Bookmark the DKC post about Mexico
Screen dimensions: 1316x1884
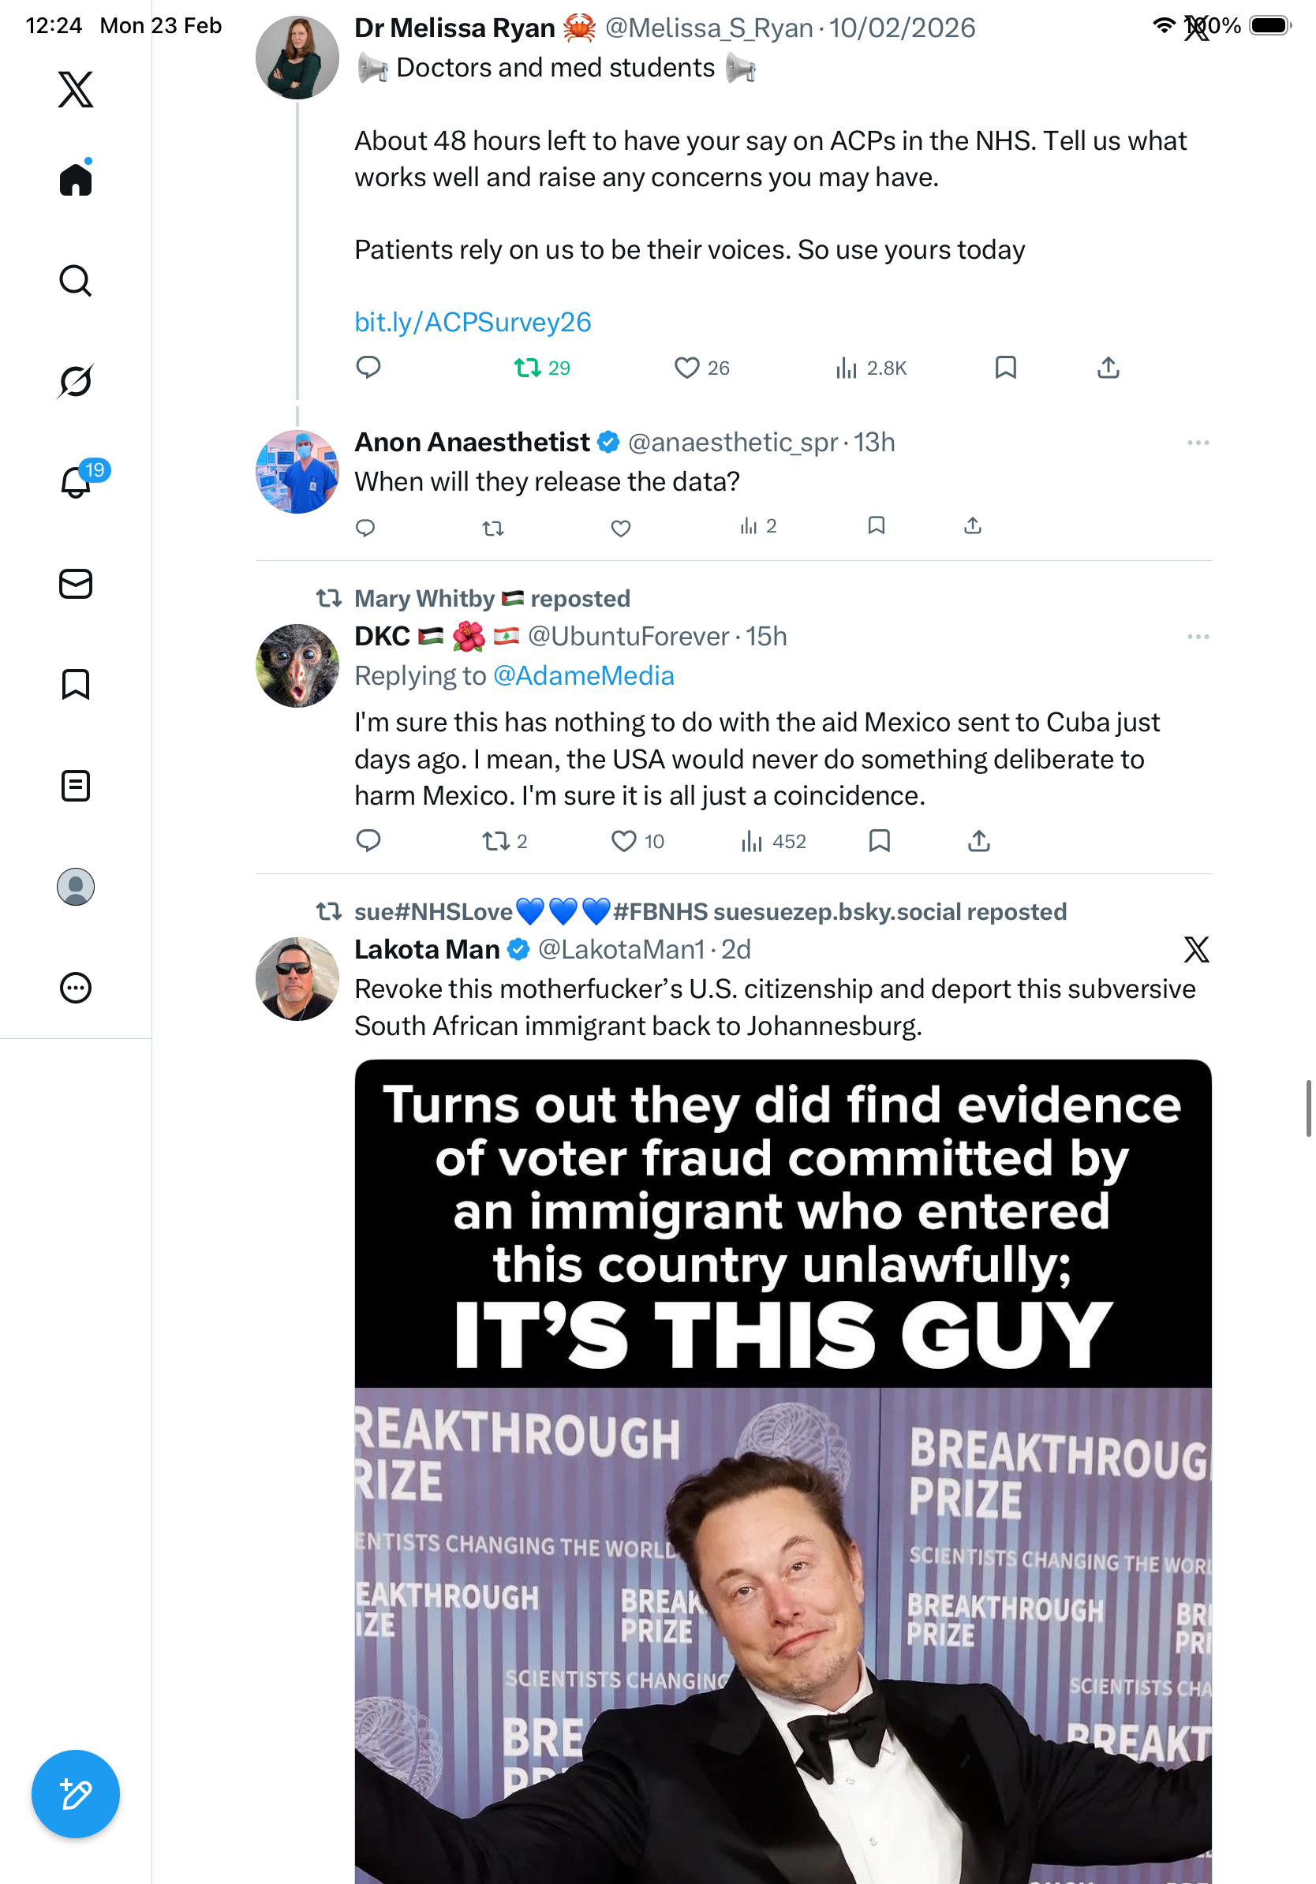879,840
